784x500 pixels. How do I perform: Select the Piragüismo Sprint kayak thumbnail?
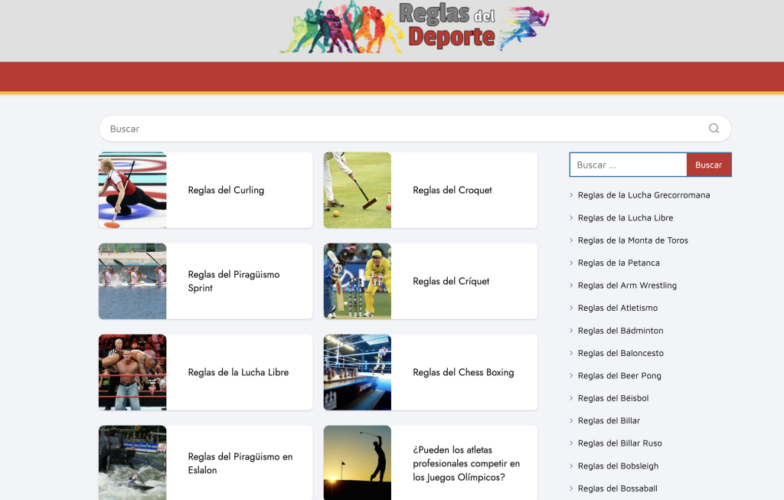(132, 281)
